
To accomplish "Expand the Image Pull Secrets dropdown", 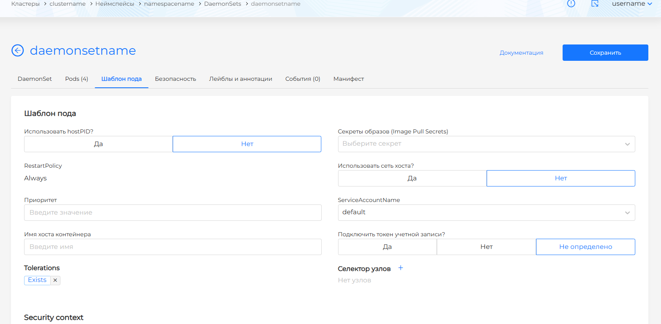I will point(486,144).
